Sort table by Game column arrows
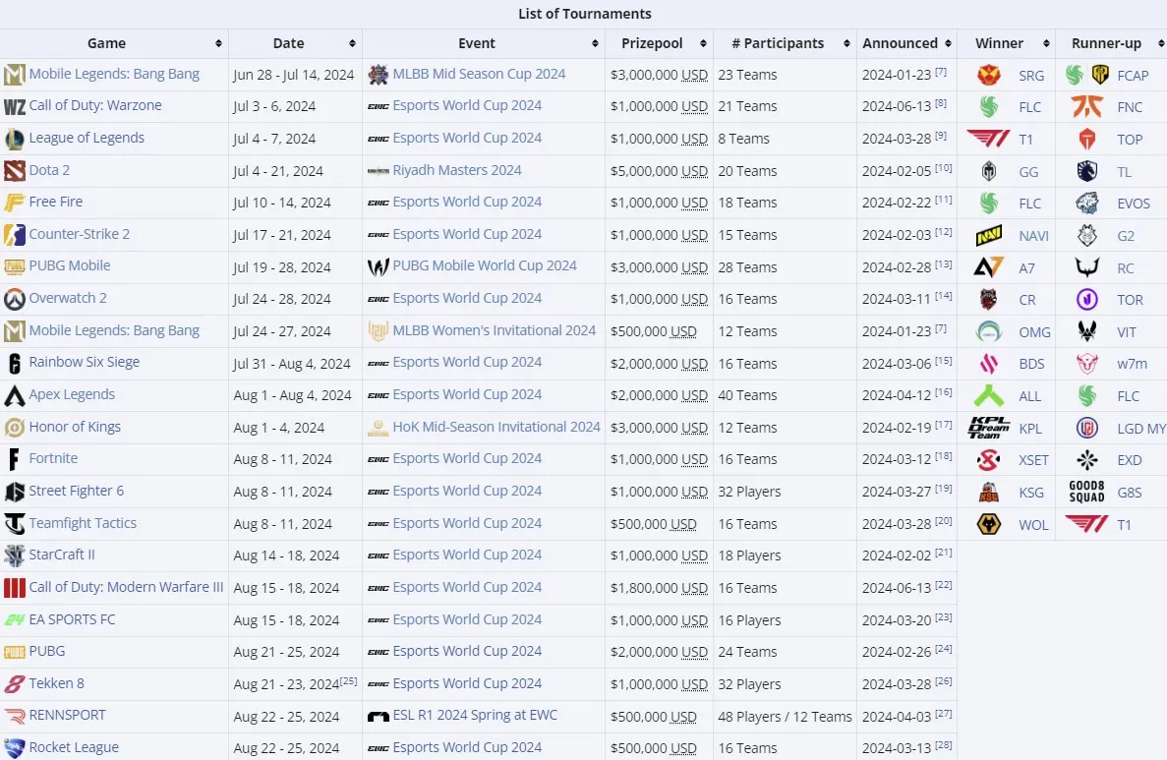Image resolution: width=1167 pixels, height=760 pixels. pyautogui.click(x=218, y=44)
